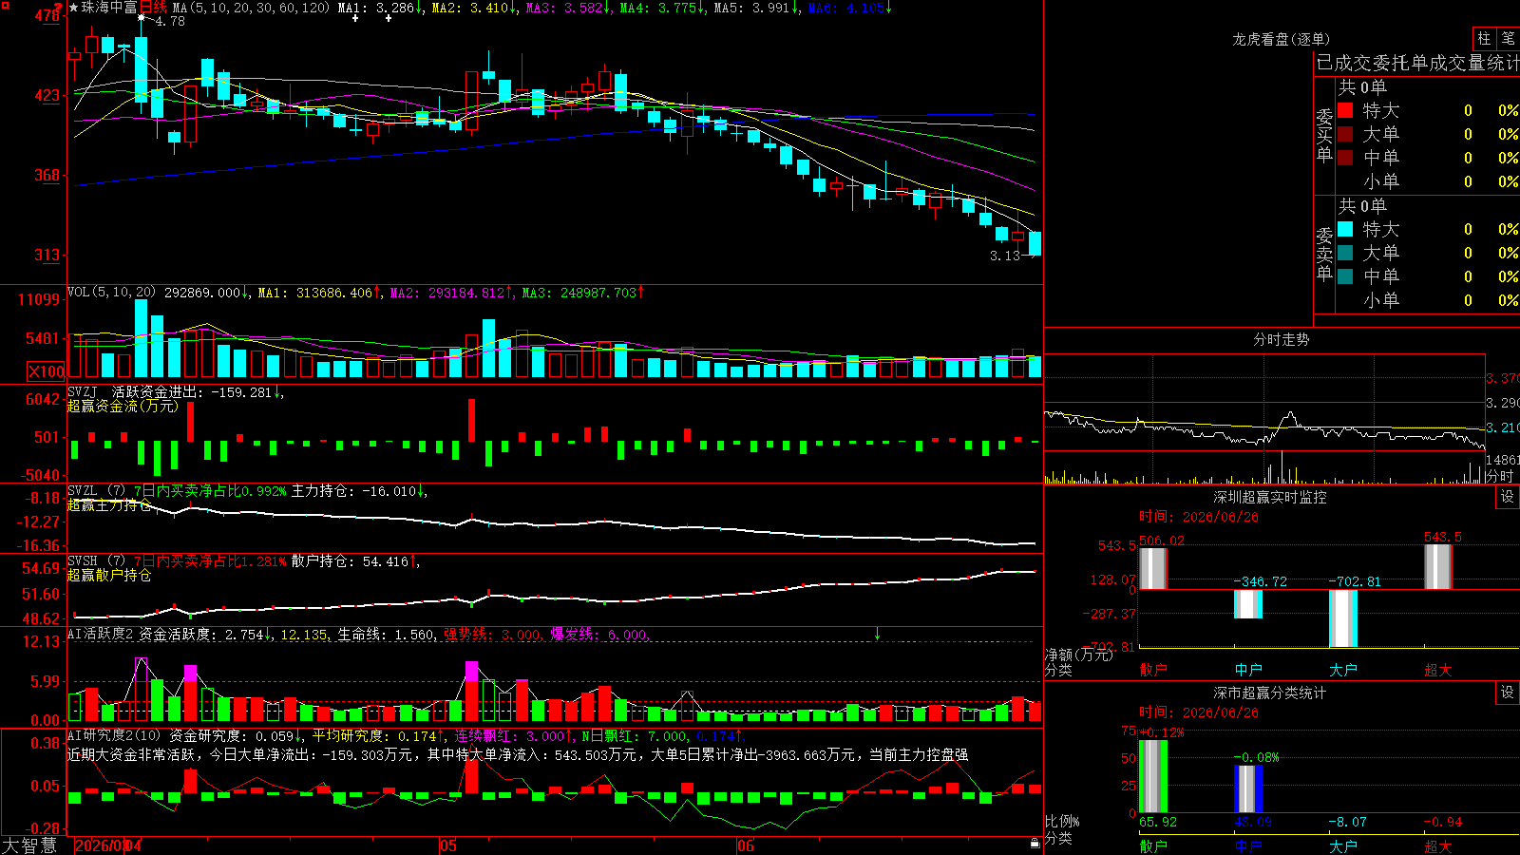Click the 2026/04 date marker on time axis

pos(108,845)
